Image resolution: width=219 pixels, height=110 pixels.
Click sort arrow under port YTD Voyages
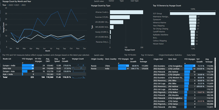[185, 63]
